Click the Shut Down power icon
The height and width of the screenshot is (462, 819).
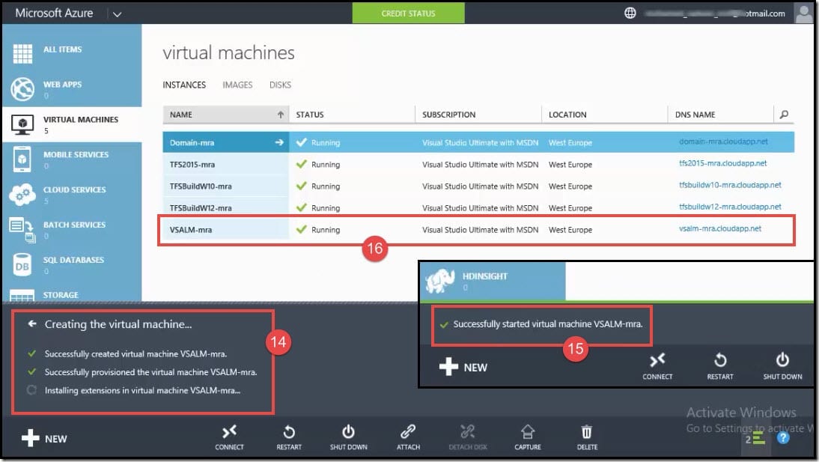click(x=348, y=434)
